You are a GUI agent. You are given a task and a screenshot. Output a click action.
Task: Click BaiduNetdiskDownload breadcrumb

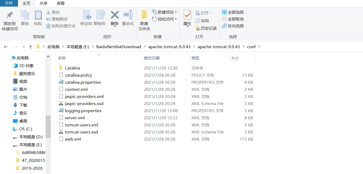point(119,47)
